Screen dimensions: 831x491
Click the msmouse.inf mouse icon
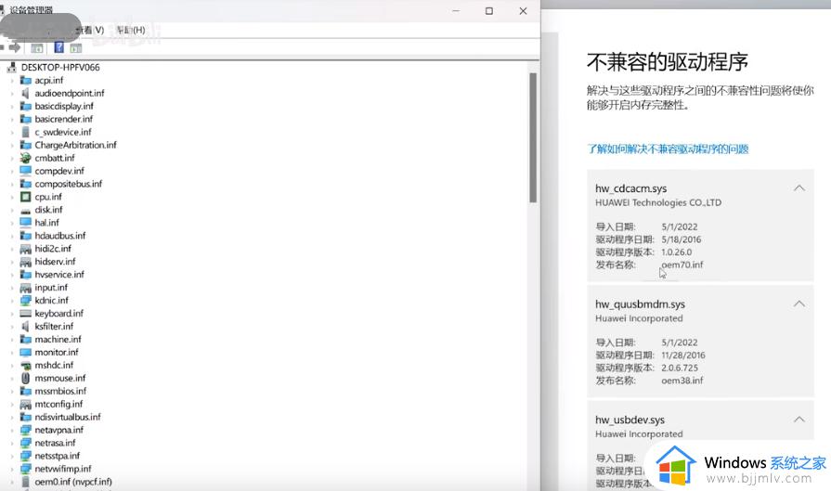(x=26, y=379)
